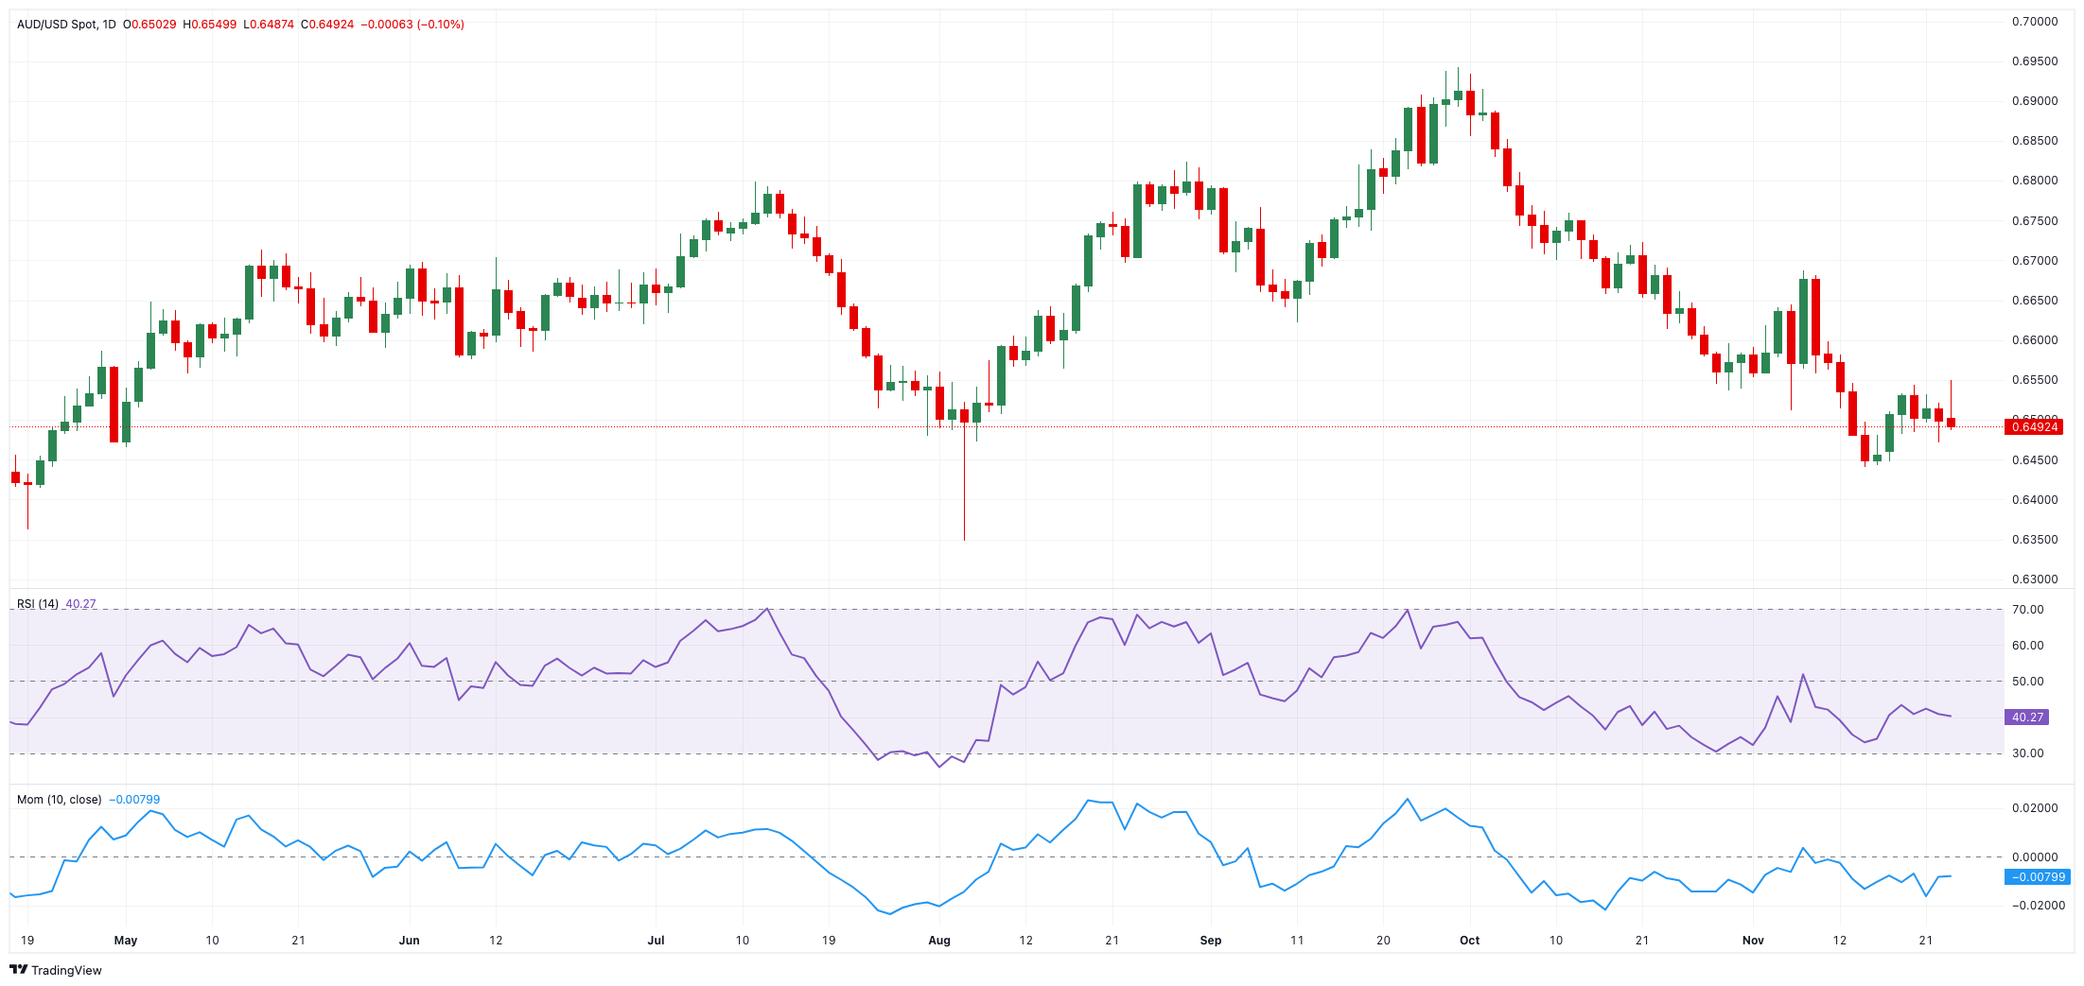
Task: Click the 0.02000 momentum scale label
Action: [x=2034, y=807]
